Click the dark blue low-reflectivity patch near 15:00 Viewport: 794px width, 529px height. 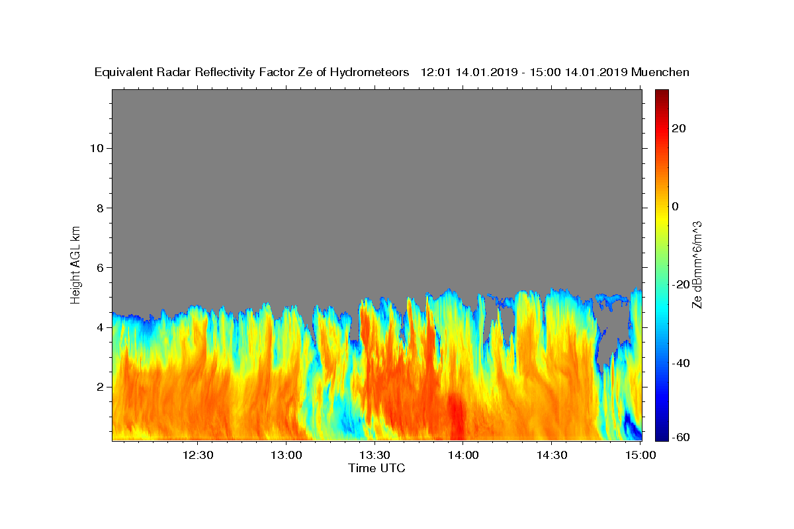(632, 425)
